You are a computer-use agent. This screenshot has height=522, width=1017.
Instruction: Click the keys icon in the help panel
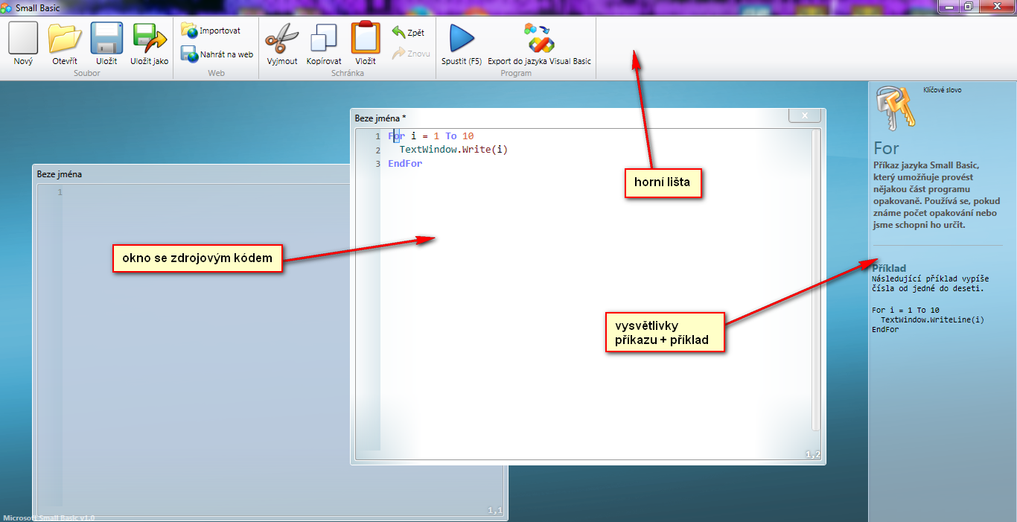[x=894, y=108]
